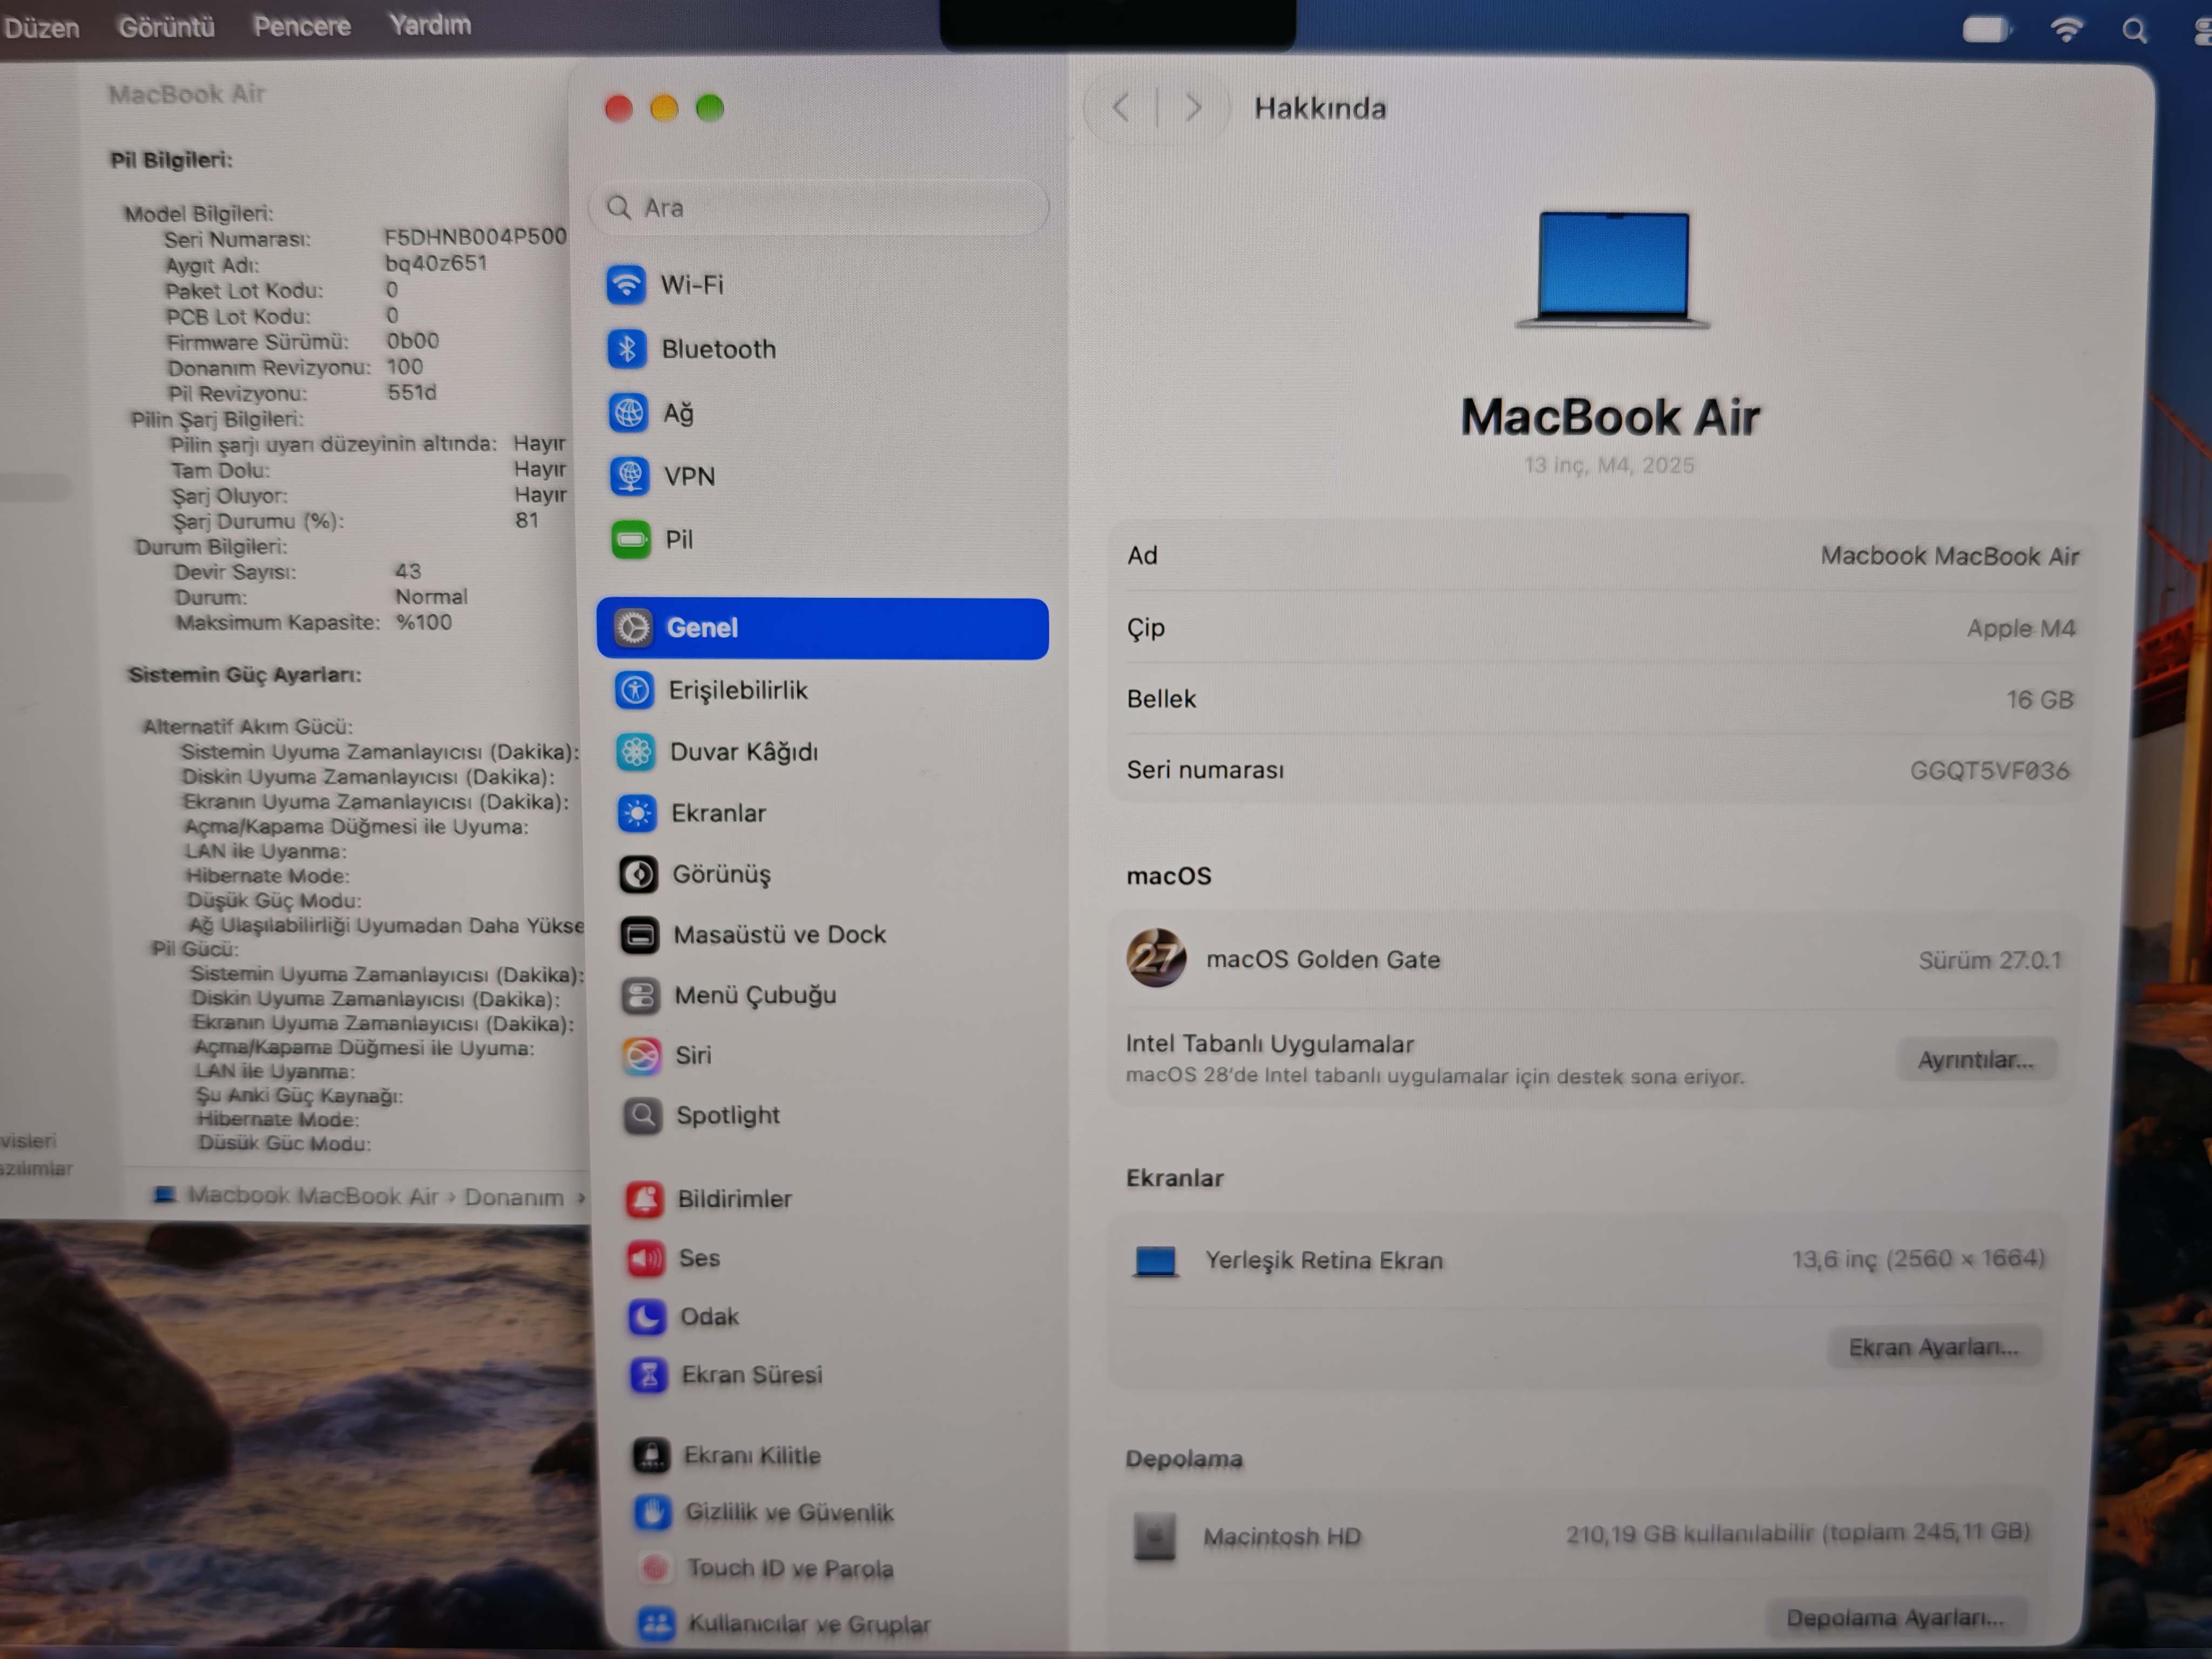
Task: Focus the Ara search field
Action: (x=818, y=207)
